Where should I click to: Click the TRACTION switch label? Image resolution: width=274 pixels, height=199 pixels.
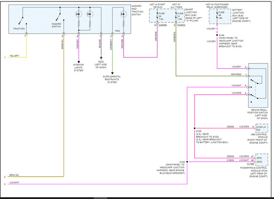coord(19,29)
